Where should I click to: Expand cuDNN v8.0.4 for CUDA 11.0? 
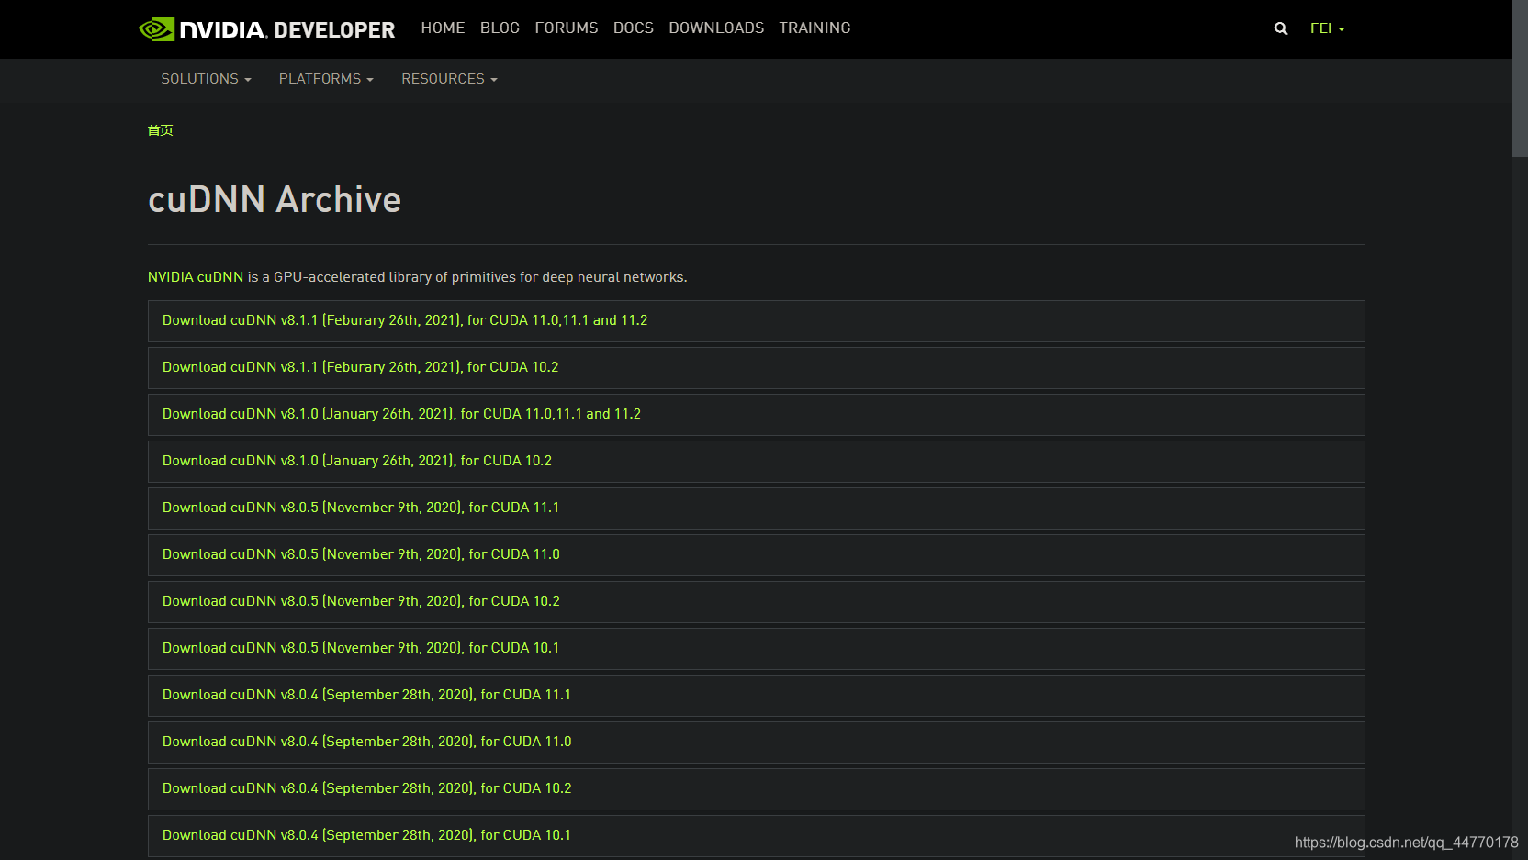(x=756, y=743)
